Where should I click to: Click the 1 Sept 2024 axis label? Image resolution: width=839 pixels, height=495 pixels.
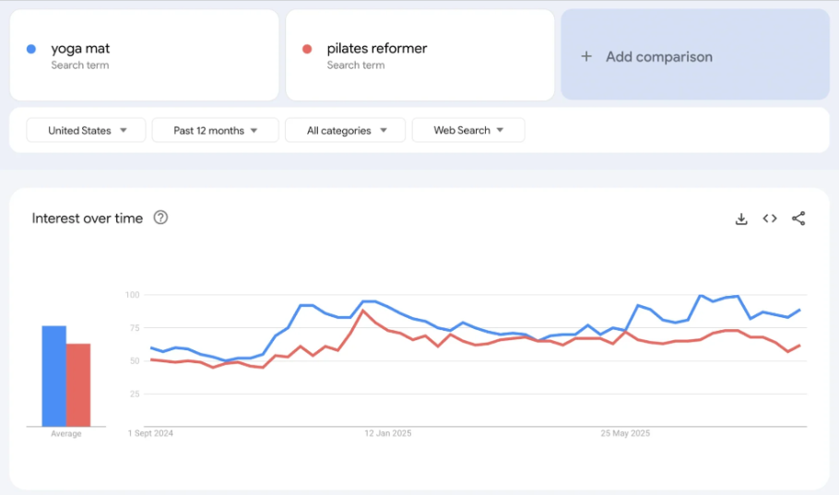151,432
